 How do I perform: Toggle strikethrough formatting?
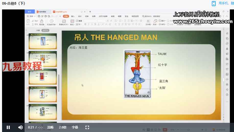pyautogui.click(x=95, y=24)
